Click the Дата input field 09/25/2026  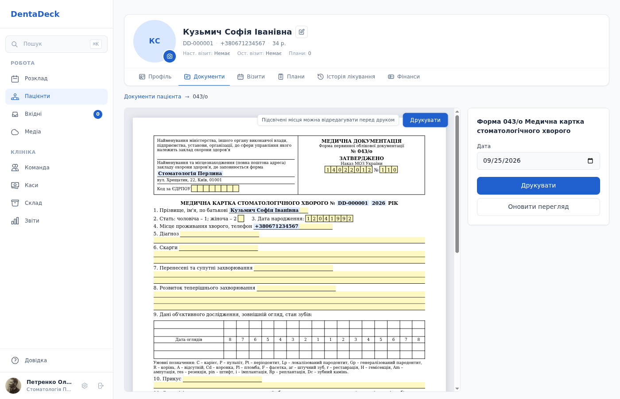[x=539, y=161]
